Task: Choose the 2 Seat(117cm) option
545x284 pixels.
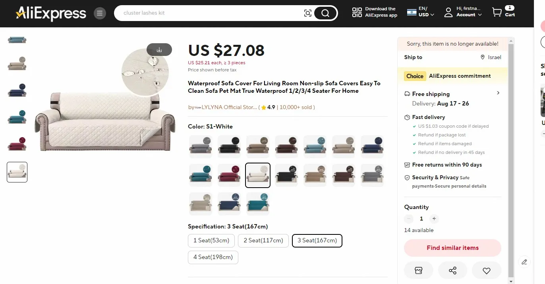Action: [263, 240]
